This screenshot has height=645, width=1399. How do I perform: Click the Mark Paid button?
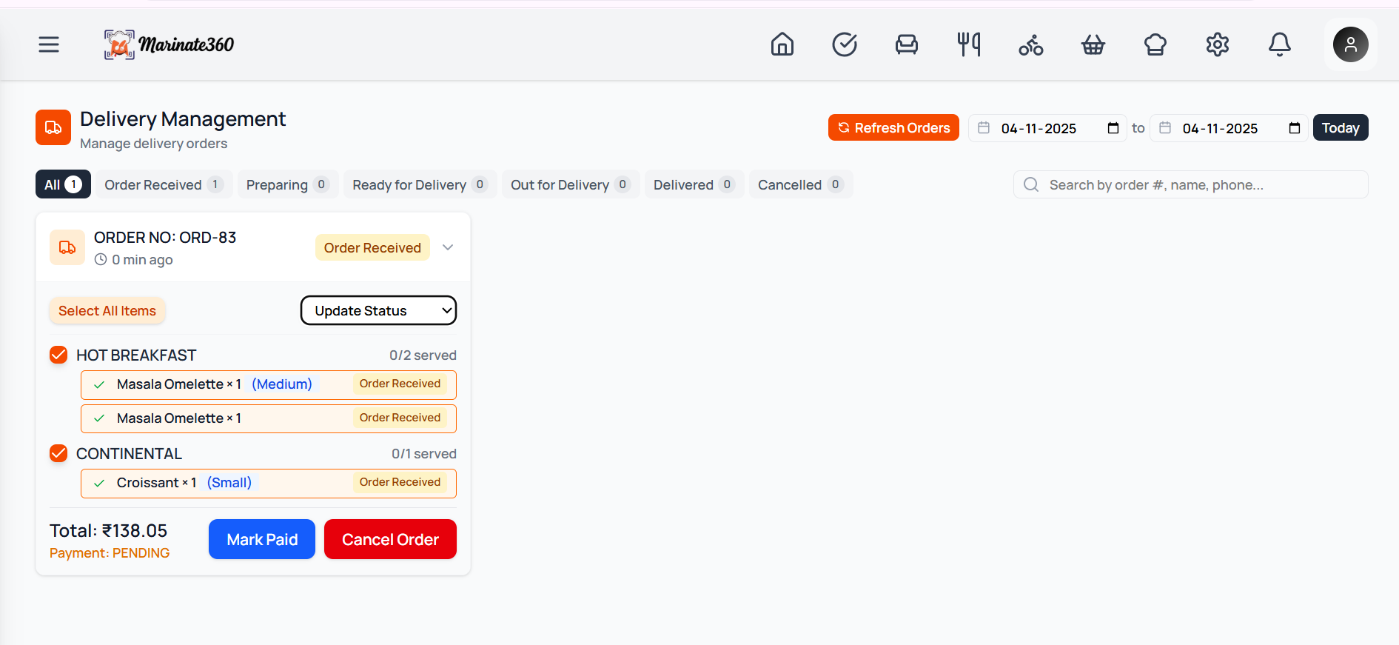tap(262, 539)
